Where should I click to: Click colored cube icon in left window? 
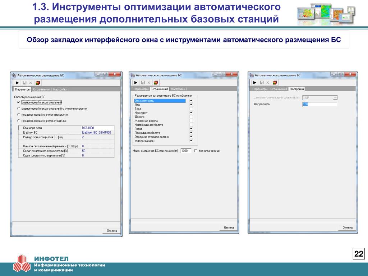(38, 83)
